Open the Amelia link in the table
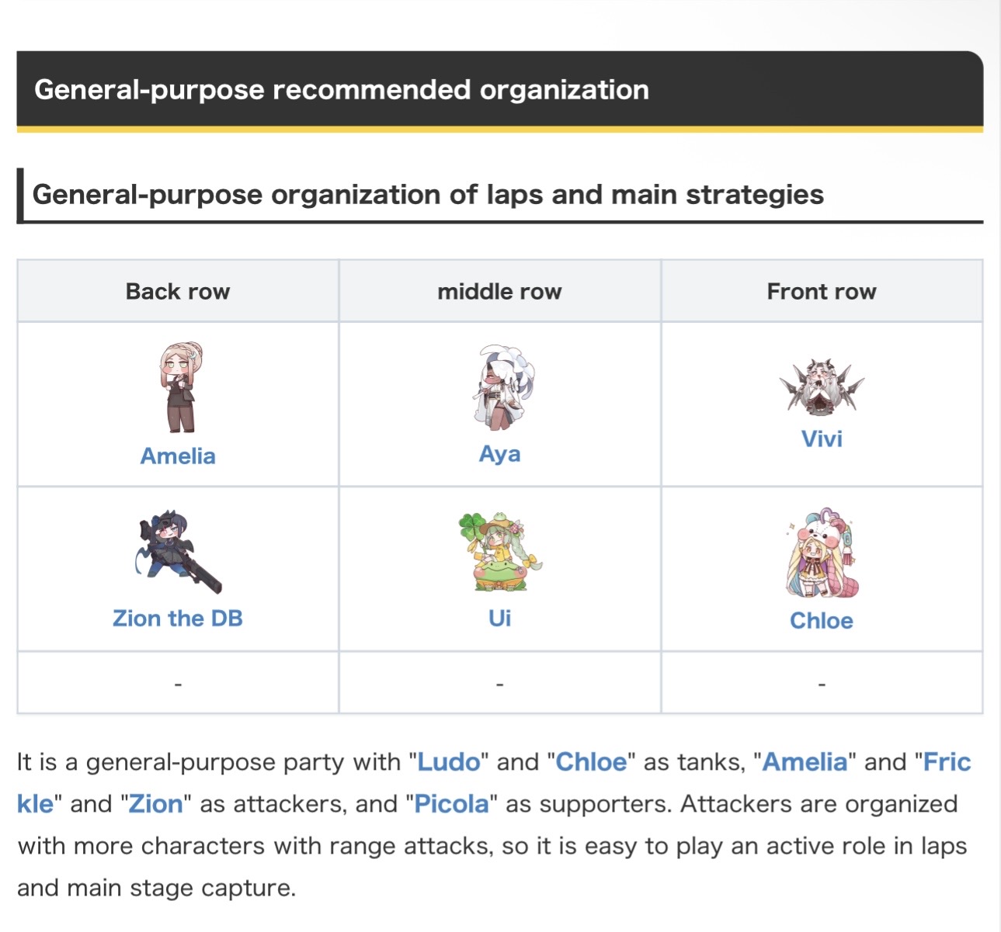This screenshot has height=932, width=1001. coord(178,456)
